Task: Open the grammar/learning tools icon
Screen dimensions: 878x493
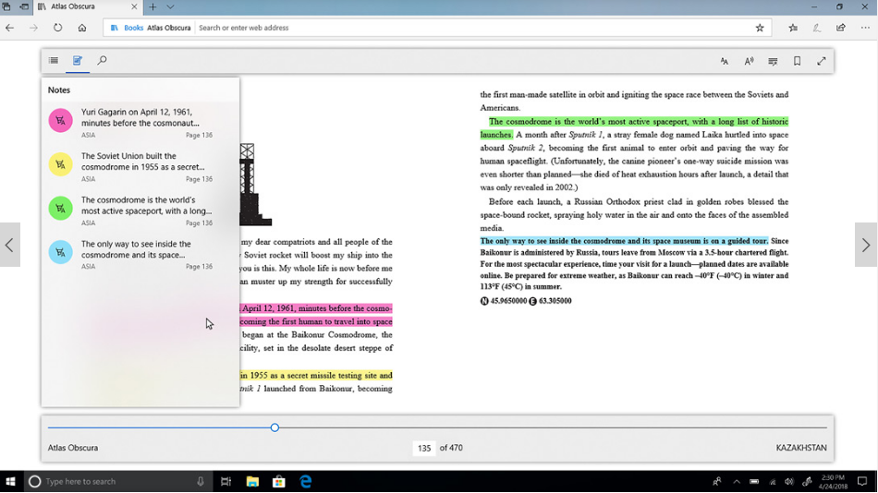Action: coord(773,61)
